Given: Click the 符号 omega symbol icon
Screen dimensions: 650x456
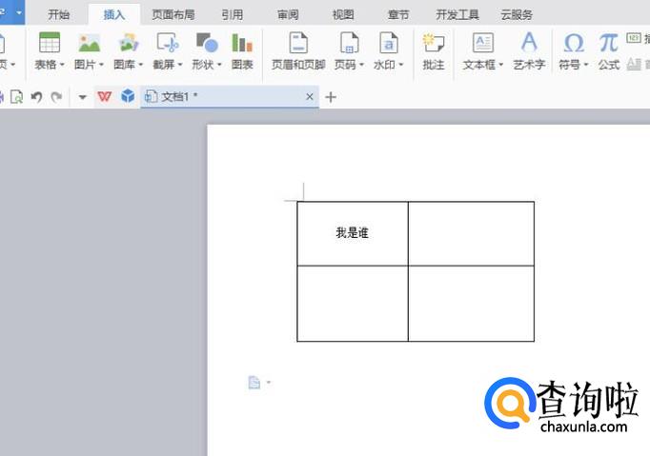Looking at the screenshot, I should (x=574, y=42).
